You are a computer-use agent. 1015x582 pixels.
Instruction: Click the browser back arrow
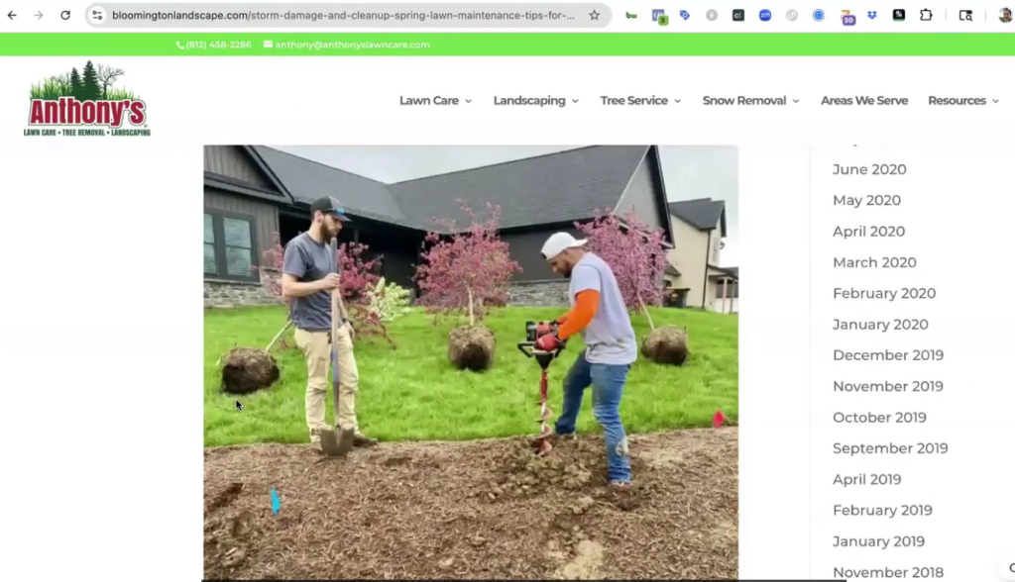(12, 15)
